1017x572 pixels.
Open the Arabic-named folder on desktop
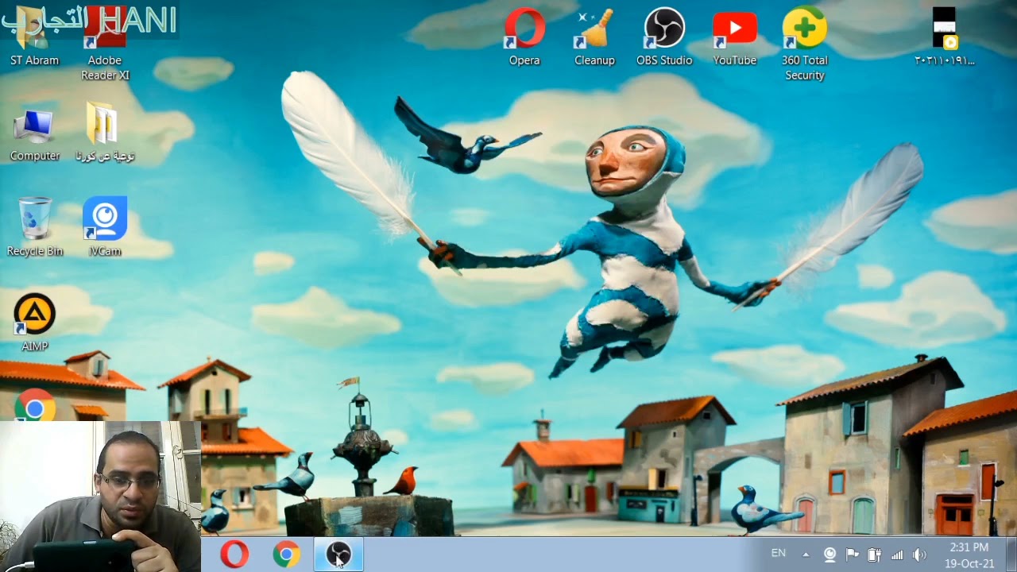[x=105, y=133]
